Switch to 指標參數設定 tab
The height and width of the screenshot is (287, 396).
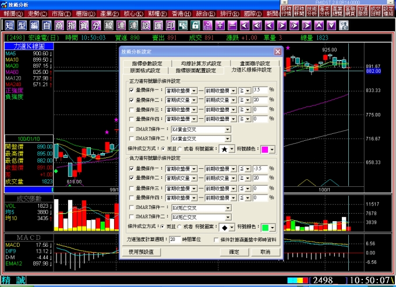(x=147, y=63)
